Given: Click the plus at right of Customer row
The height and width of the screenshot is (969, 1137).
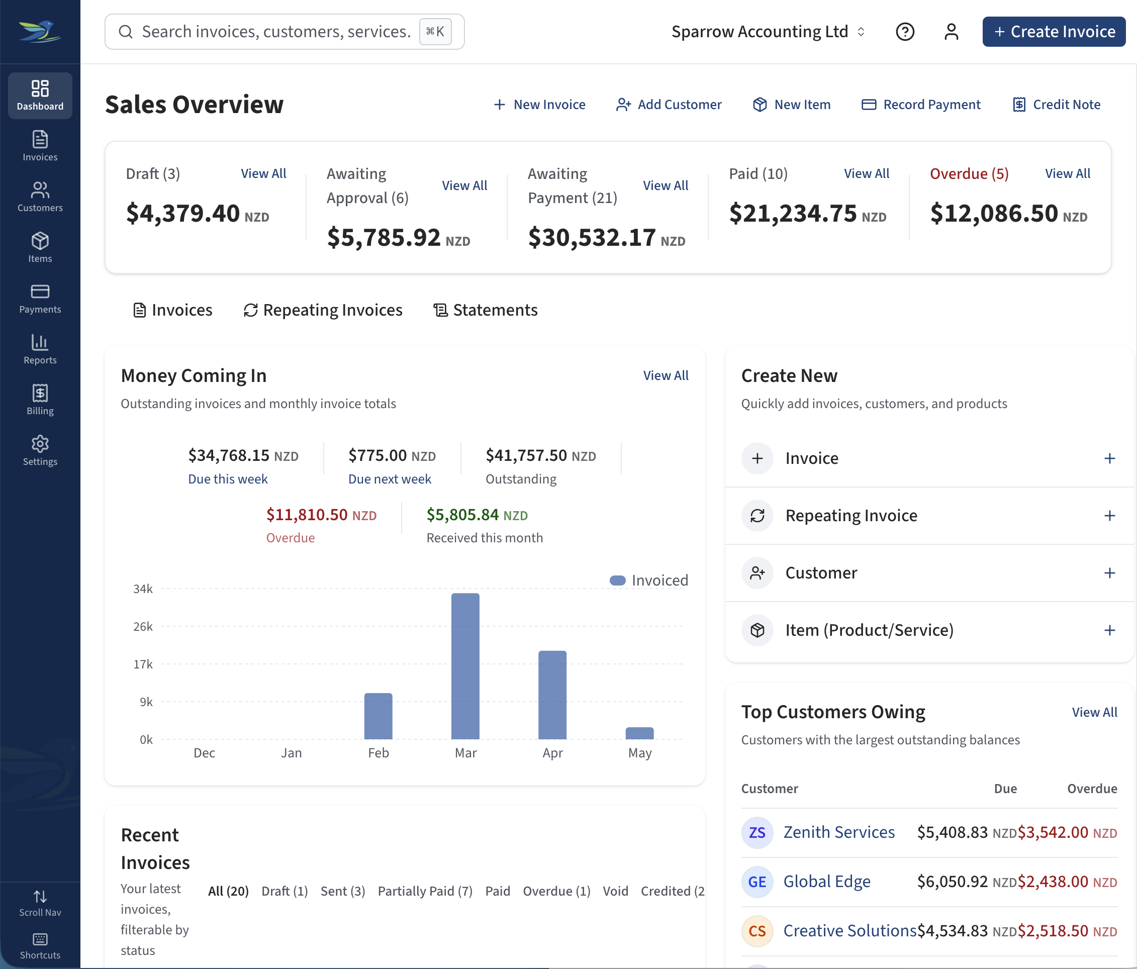Looking at the screenshot, I should (1109, 573).
